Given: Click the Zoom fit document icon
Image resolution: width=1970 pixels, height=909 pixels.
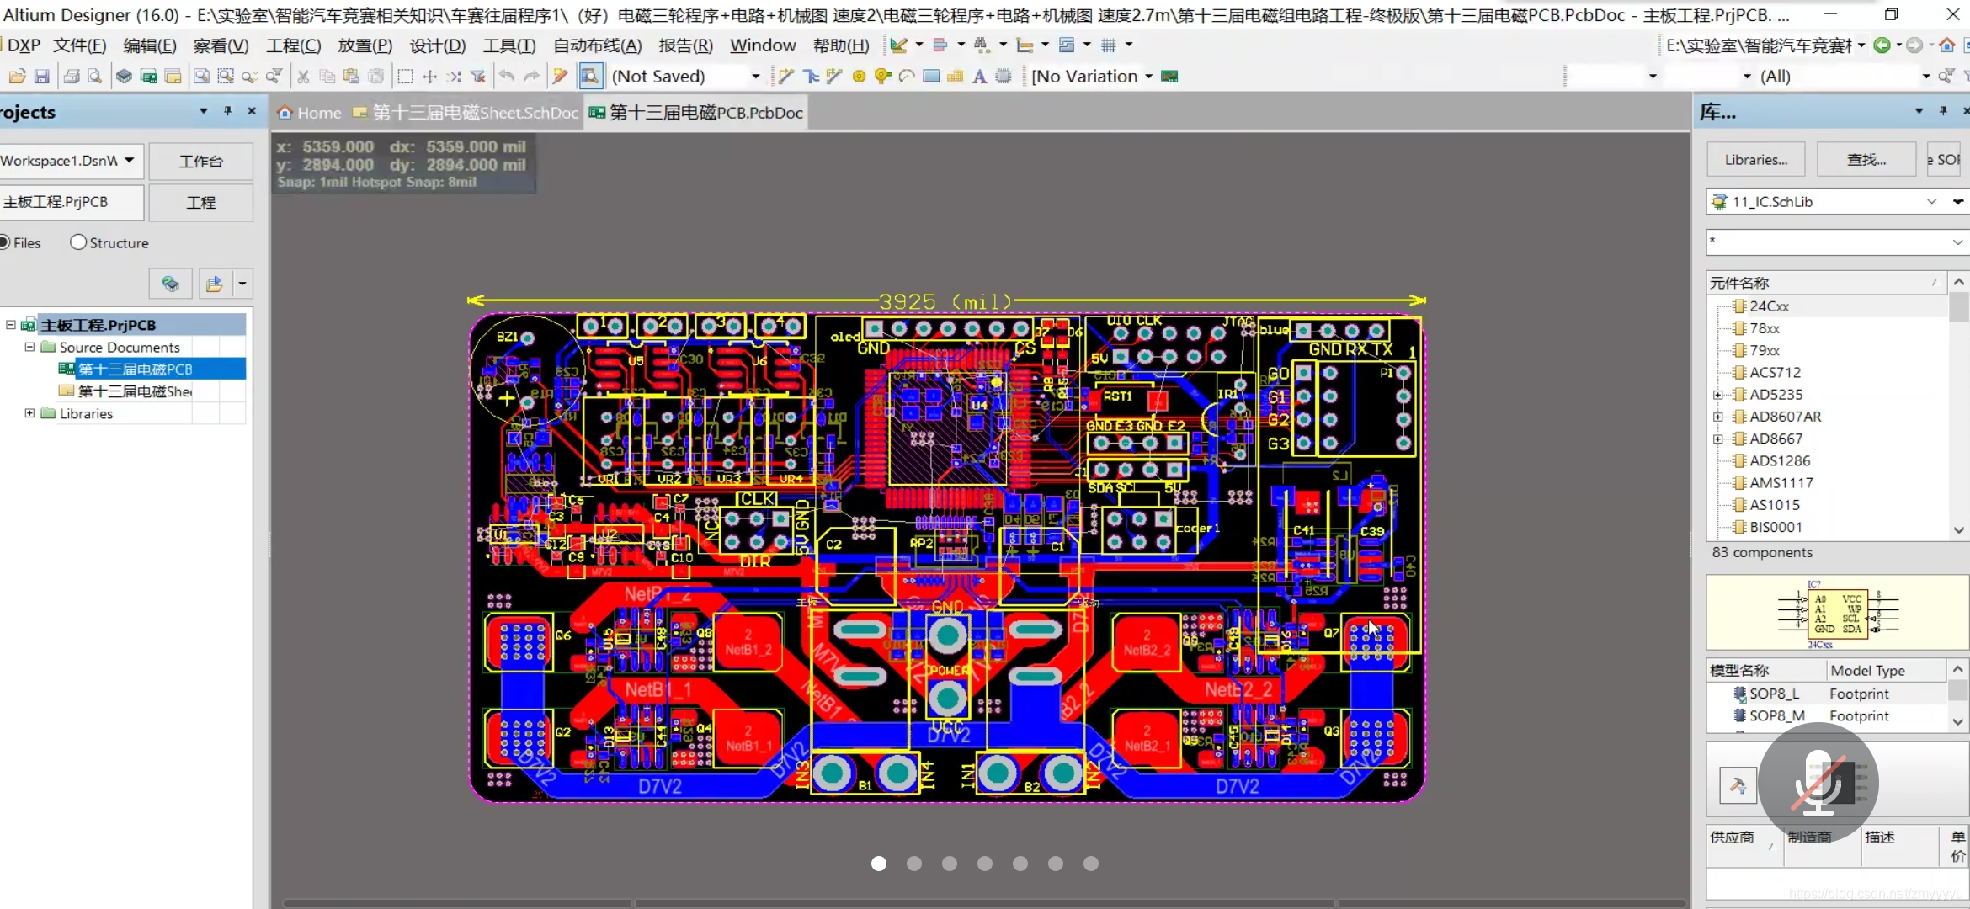Looking at the screenshot, I should [201, 77].
